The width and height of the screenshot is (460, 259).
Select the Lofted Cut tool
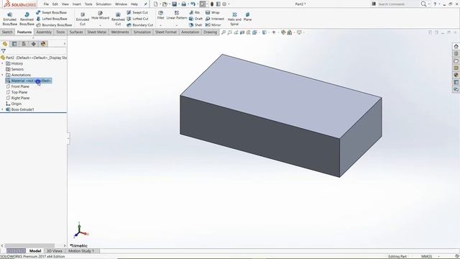pyautogui.click(x=138, y=19)
